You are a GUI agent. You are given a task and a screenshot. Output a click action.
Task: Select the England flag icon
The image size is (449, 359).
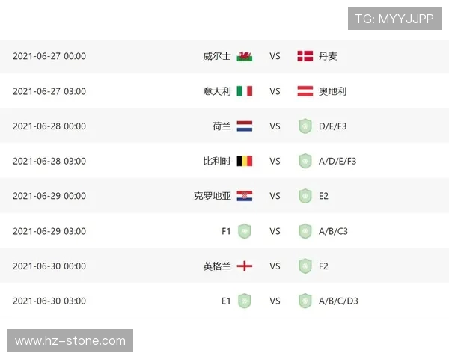click(x=245, y=266)
